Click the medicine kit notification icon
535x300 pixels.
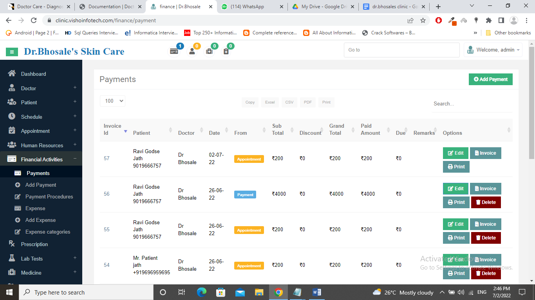pos(210,51)
